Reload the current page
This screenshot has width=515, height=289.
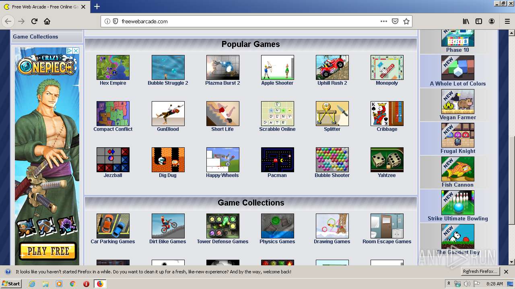point(34,21)
